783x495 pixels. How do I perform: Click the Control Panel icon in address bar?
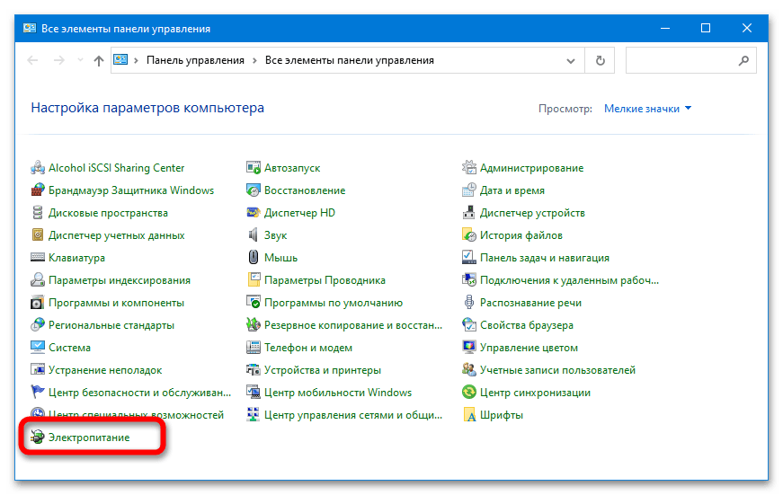pyautogui.click(x=120, y=60)
